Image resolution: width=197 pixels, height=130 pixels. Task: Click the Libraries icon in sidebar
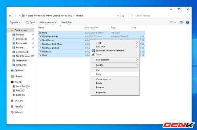pos(12,76)
